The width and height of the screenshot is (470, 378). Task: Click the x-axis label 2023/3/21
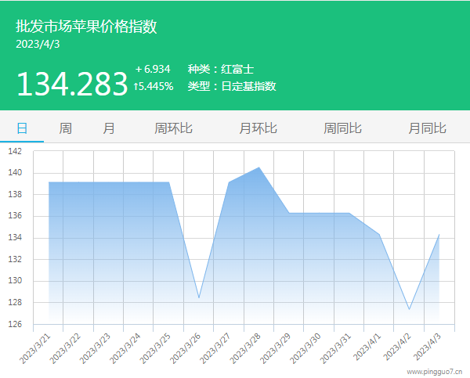[x=35, y=348]
